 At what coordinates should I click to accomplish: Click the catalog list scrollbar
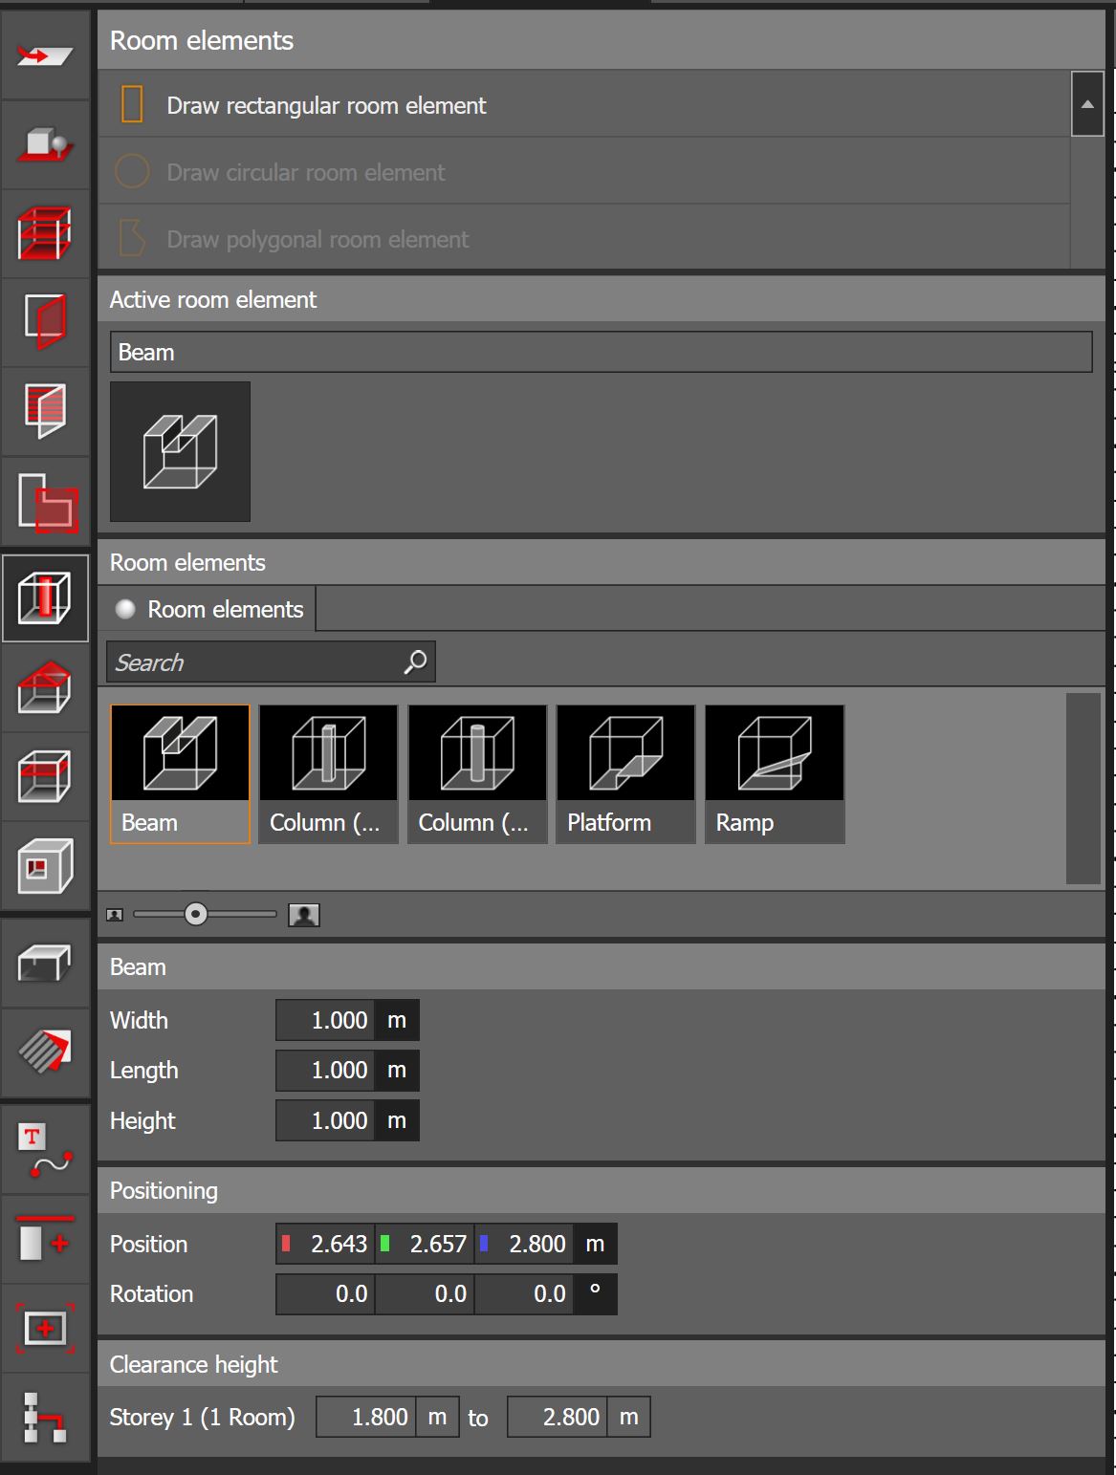pos(1083,789)
